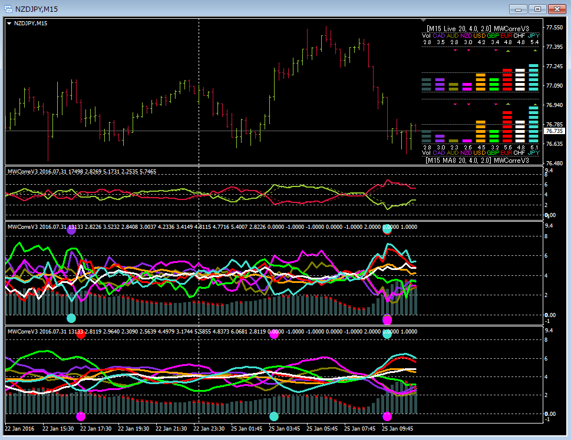
Task: Select the USD label in the Live header row
Action: coord(481,35)
